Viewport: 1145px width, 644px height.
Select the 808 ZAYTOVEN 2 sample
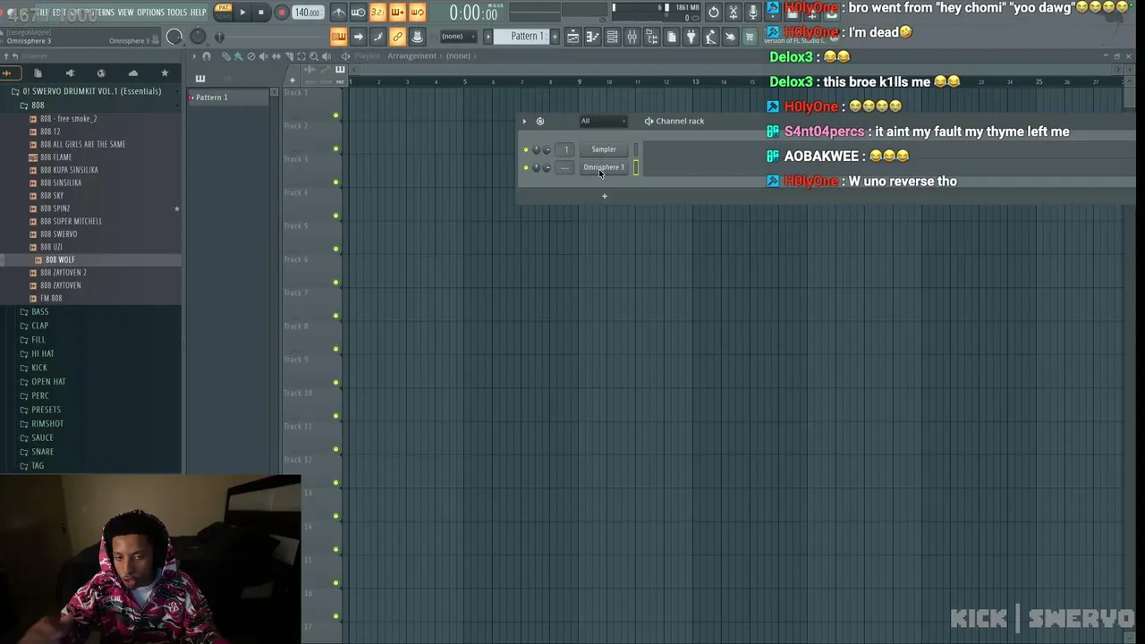(63, 272)
